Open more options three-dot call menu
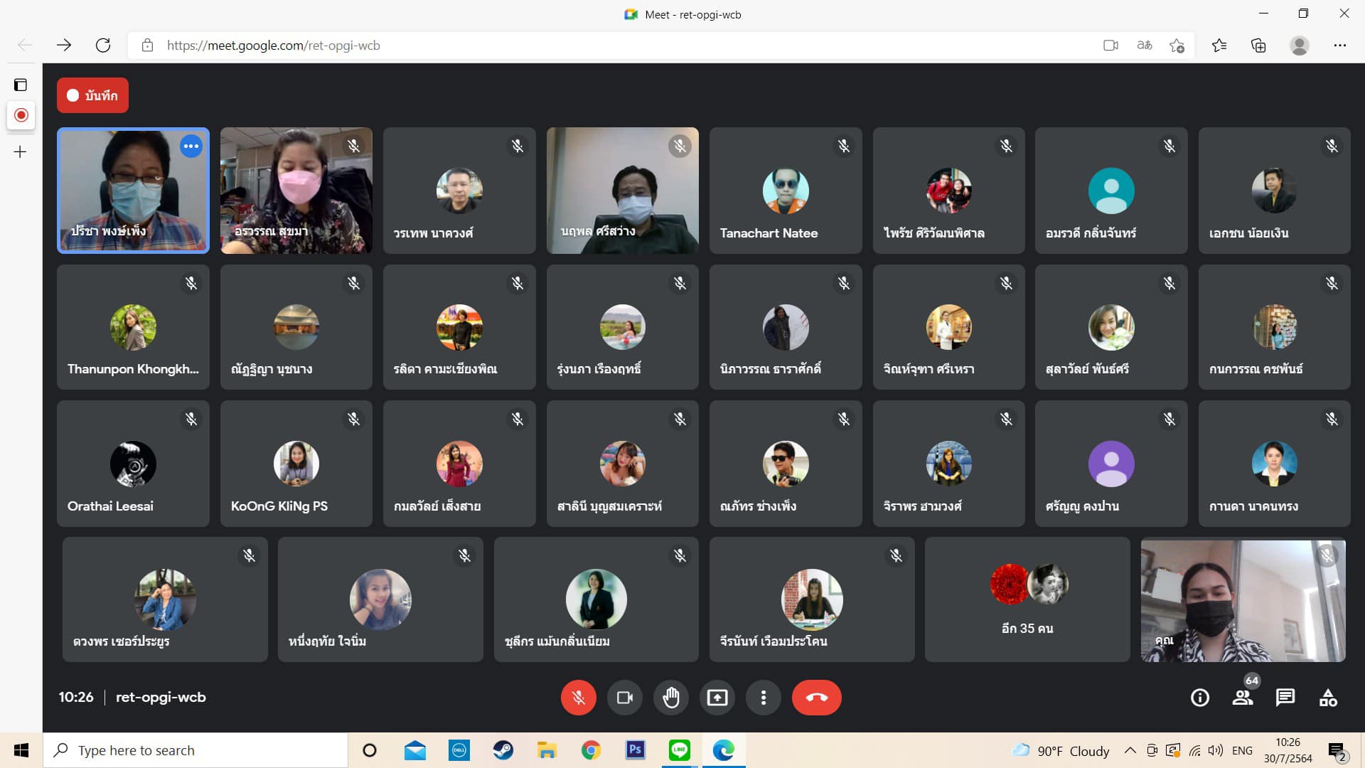 763,698
